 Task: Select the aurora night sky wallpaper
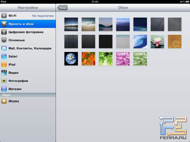[x=140, y=24]
